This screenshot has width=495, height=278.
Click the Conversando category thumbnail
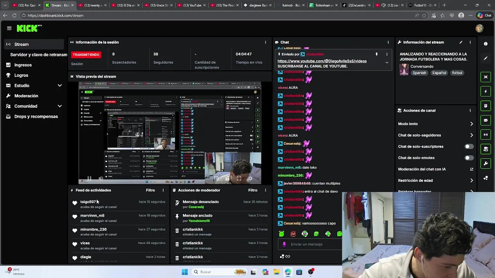pyautogui.click(x=404, y=69)
